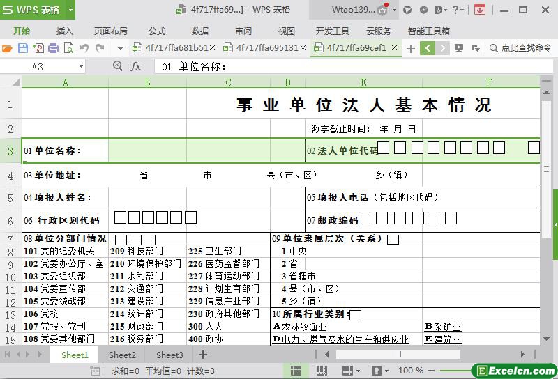Check the box next to 所属行业类别

(356, 315)
